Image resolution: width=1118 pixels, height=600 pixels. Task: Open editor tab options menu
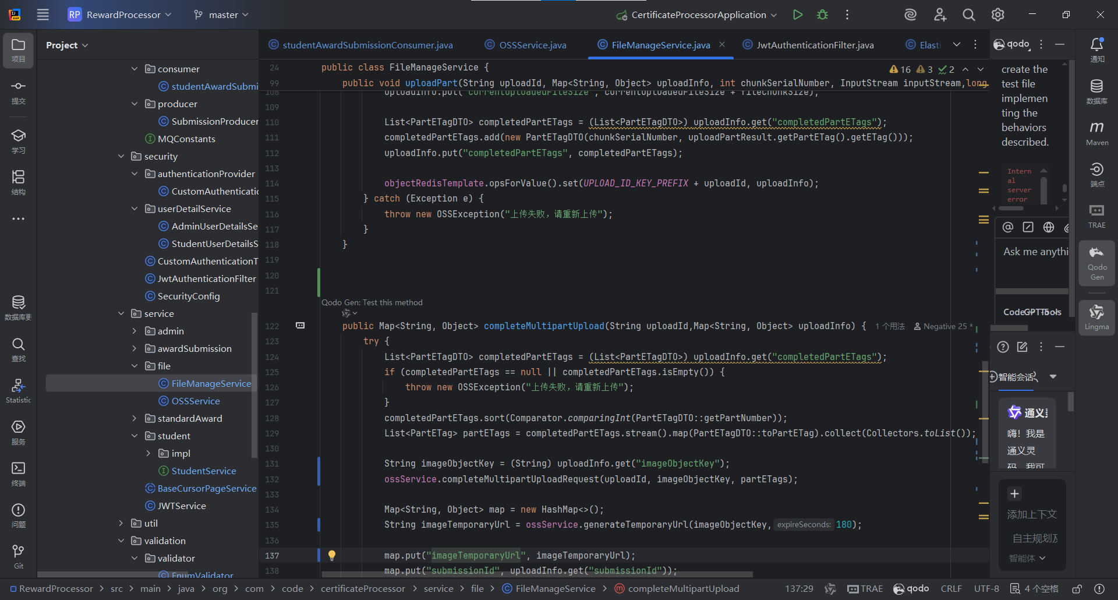(975, 44)
